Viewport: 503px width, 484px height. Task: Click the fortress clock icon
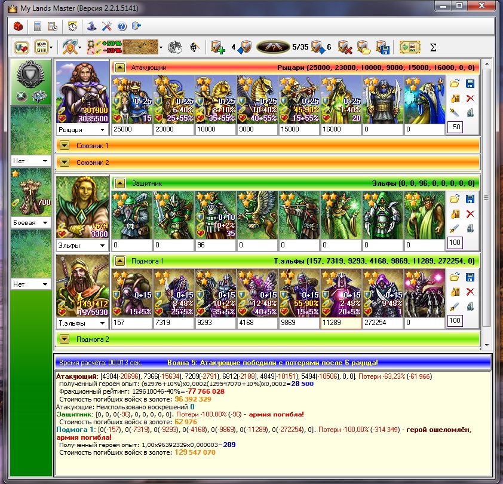tap(175, 47)
